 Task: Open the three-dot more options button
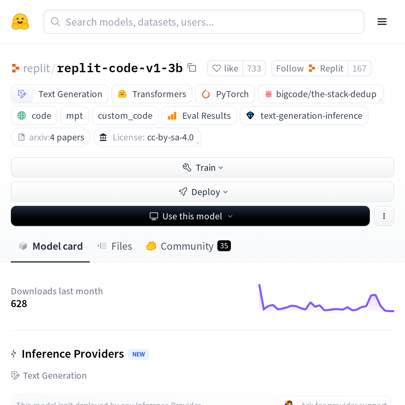point(384,216)
